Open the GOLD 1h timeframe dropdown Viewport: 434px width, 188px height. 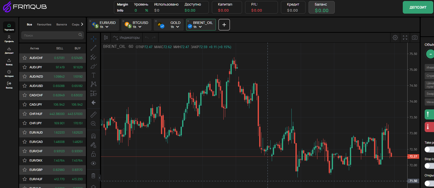pyautogui.click(x=178, y=27)
